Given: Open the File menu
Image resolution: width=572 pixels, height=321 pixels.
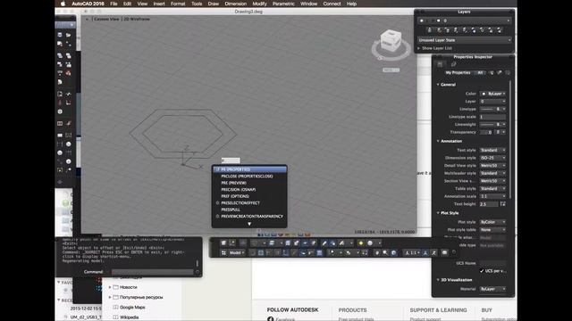Looking at the screenshot, I should [114, 4].
